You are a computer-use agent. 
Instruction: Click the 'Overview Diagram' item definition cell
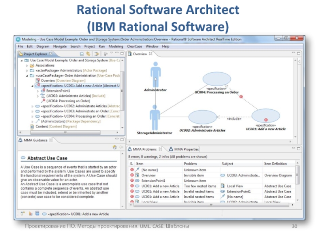point(278,175)
